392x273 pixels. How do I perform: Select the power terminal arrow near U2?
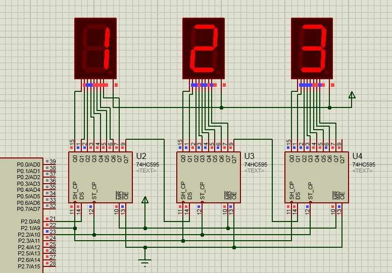pyautogui.click(x=145, y=200)
